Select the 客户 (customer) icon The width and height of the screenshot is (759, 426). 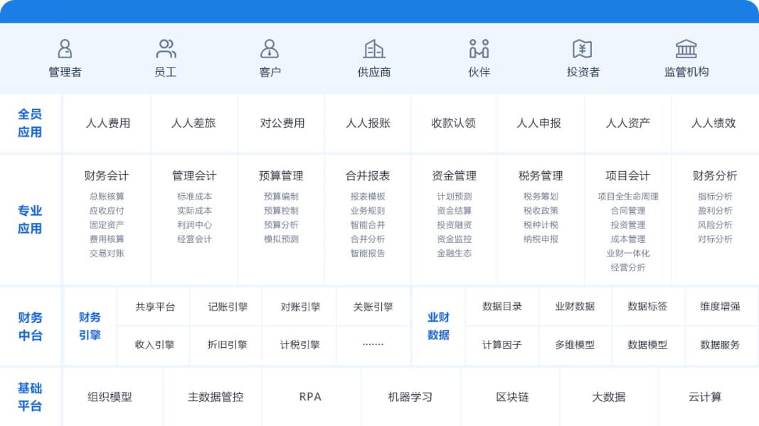click(270, 48)
